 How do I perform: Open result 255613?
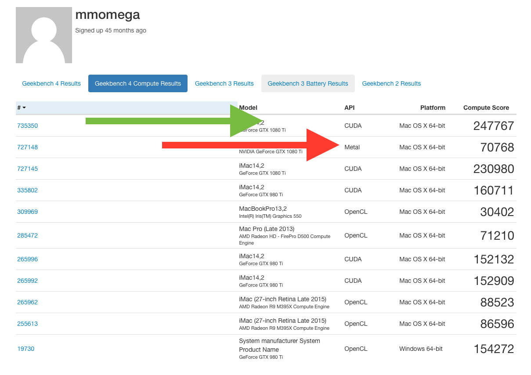[x=28, y=324]
